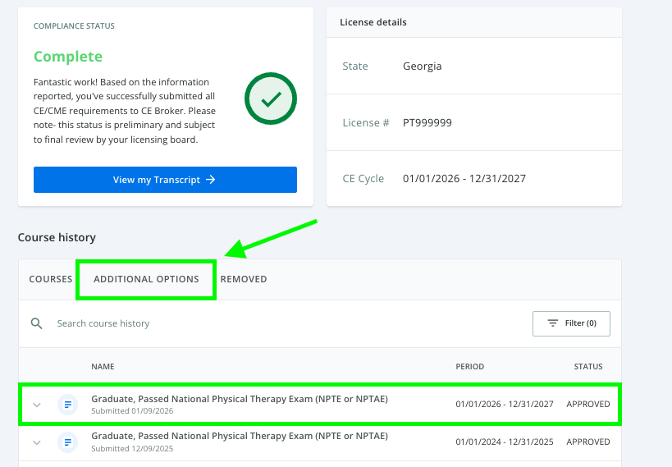Viewport: 672px width, 467px height.
Task: Switch to the Courses tab
Action: point(51,279)
